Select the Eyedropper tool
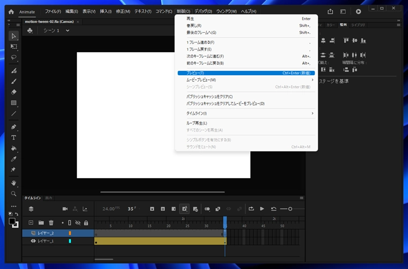This screenshot has height=269, width=408. [x=13, y=159]
